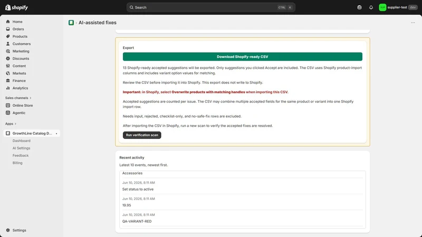Open the Marketing target icon
Screen dimensions: 422x237
click(8, 51)
